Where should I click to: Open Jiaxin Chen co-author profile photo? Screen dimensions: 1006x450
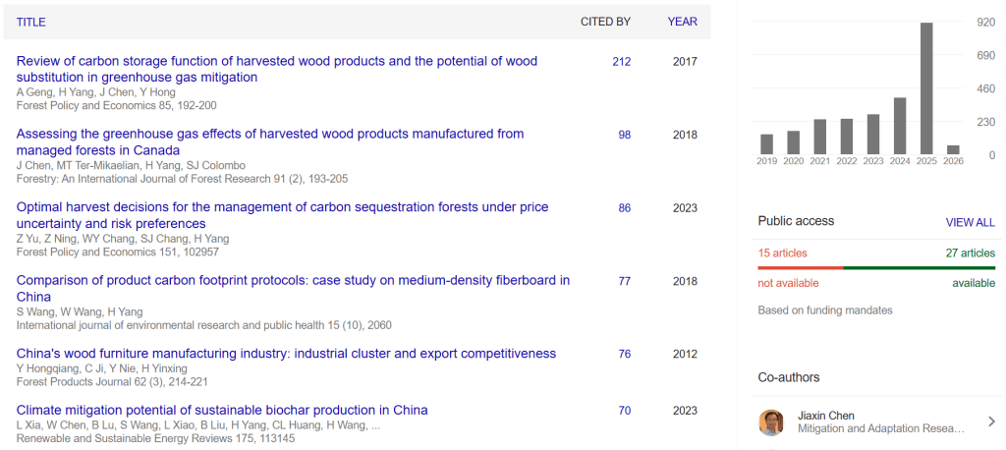coord(771,422)
